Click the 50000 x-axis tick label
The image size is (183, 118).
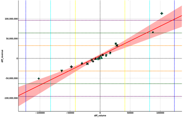(130, 113)
